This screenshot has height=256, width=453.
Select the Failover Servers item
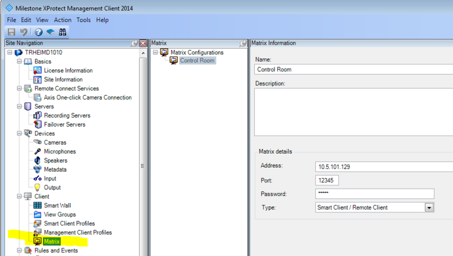point(65,124)
